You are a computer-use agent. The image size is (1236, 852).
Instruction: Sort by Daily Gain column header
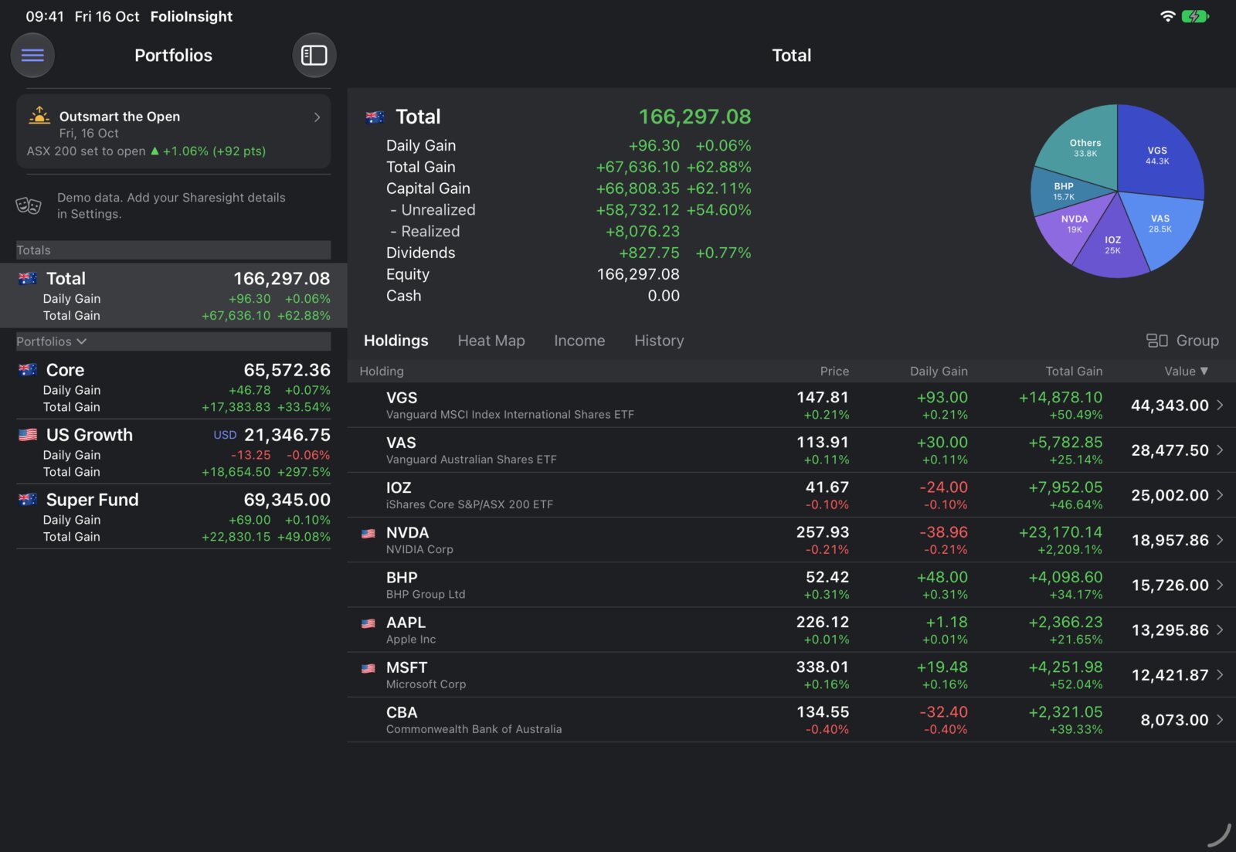[939, 372]
